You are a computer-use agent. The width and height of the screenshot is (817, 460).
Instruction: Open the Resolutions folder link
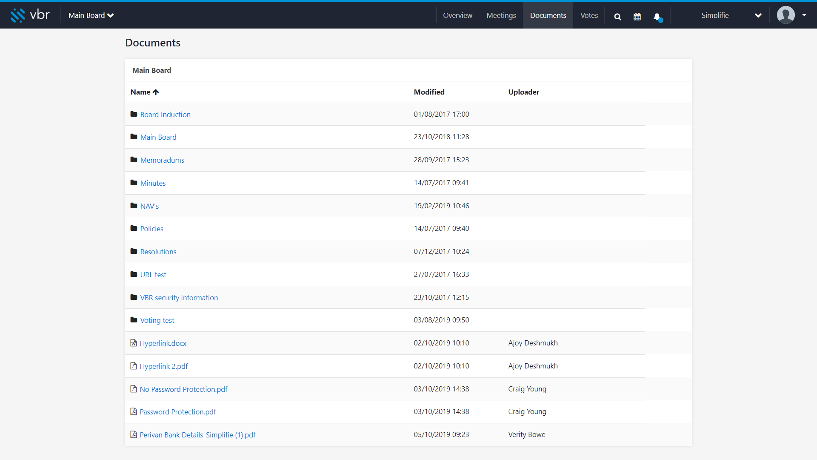click(x=158, y=252)
